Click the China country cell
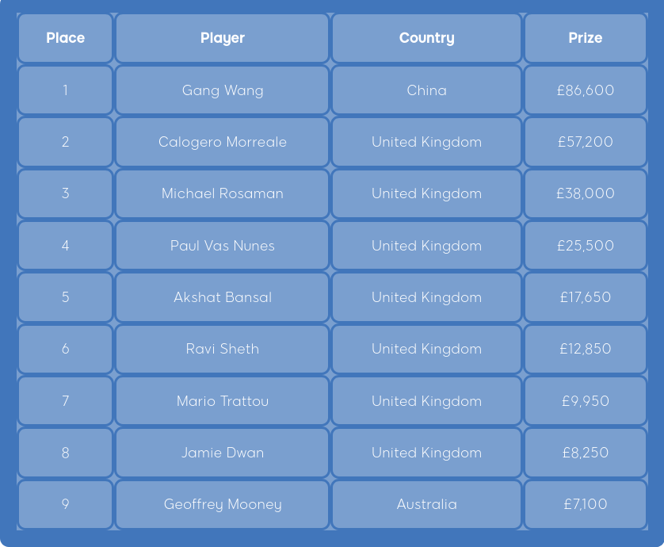 (x=426, y=90)
